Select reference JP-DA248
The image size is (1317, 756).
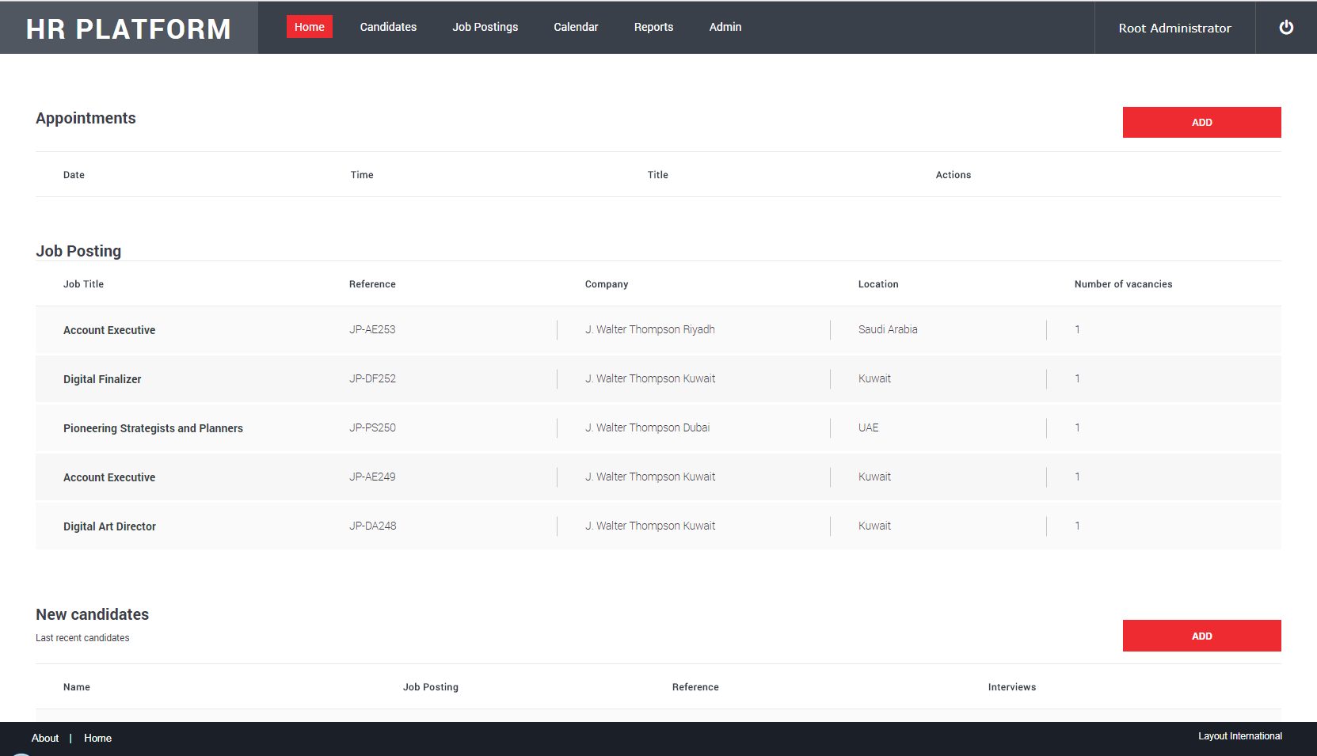373,526
